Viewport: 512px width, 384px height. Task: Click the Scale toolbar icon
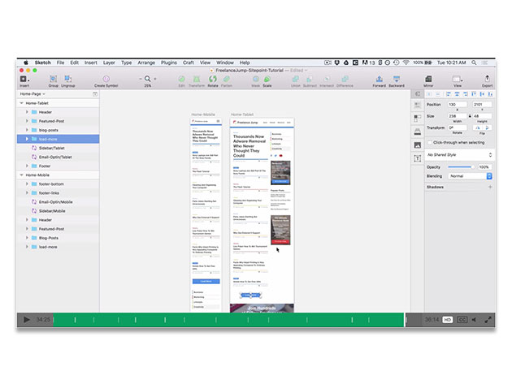tap(267, 79)
